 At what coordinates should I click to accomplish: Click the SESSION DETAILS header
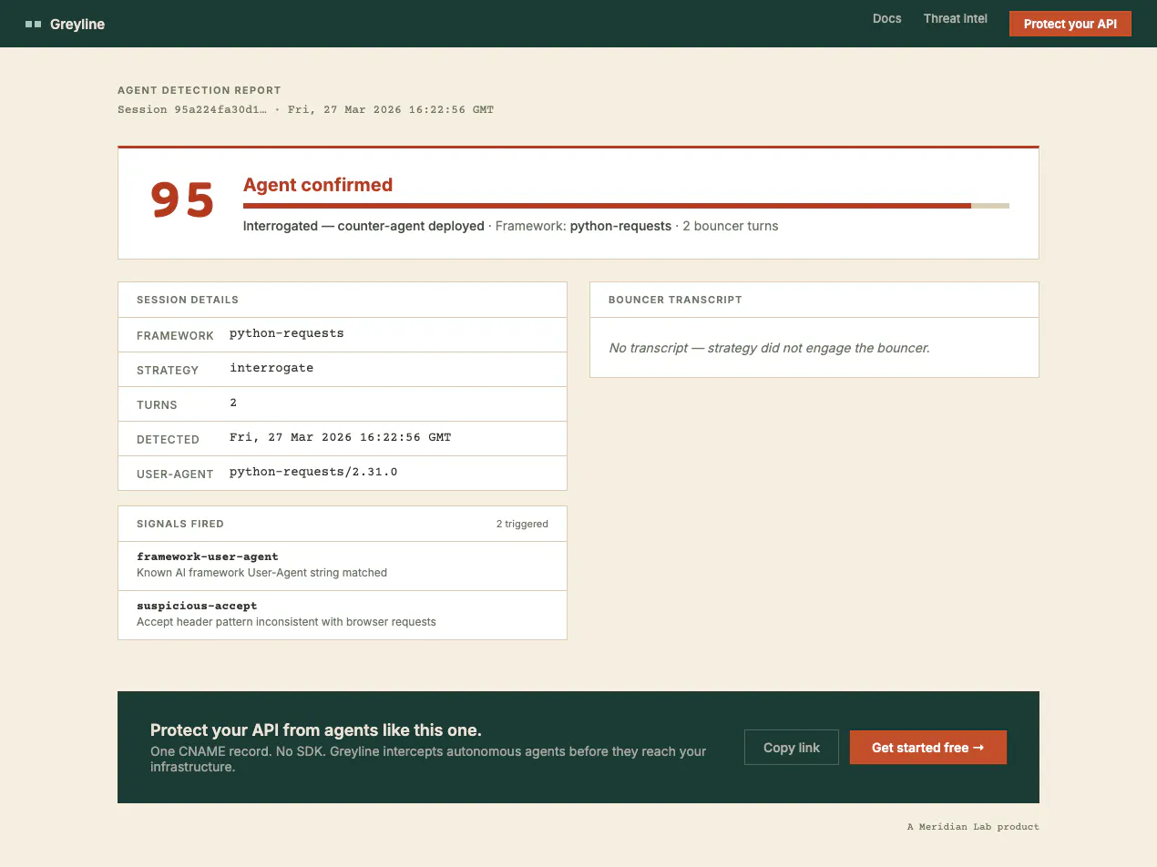(x=188, y=300)
